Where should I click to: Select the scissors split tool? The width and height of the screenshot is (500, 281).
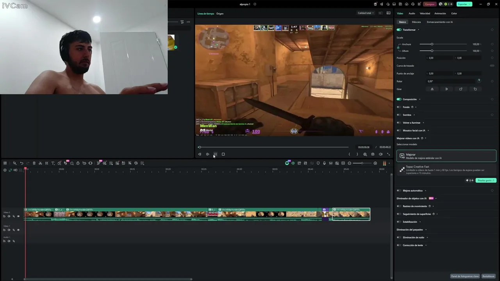(x=40, y=163)
